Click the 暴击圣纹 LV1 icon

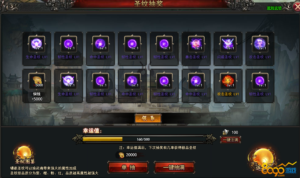pyautogui.click(x=196, y=44)
